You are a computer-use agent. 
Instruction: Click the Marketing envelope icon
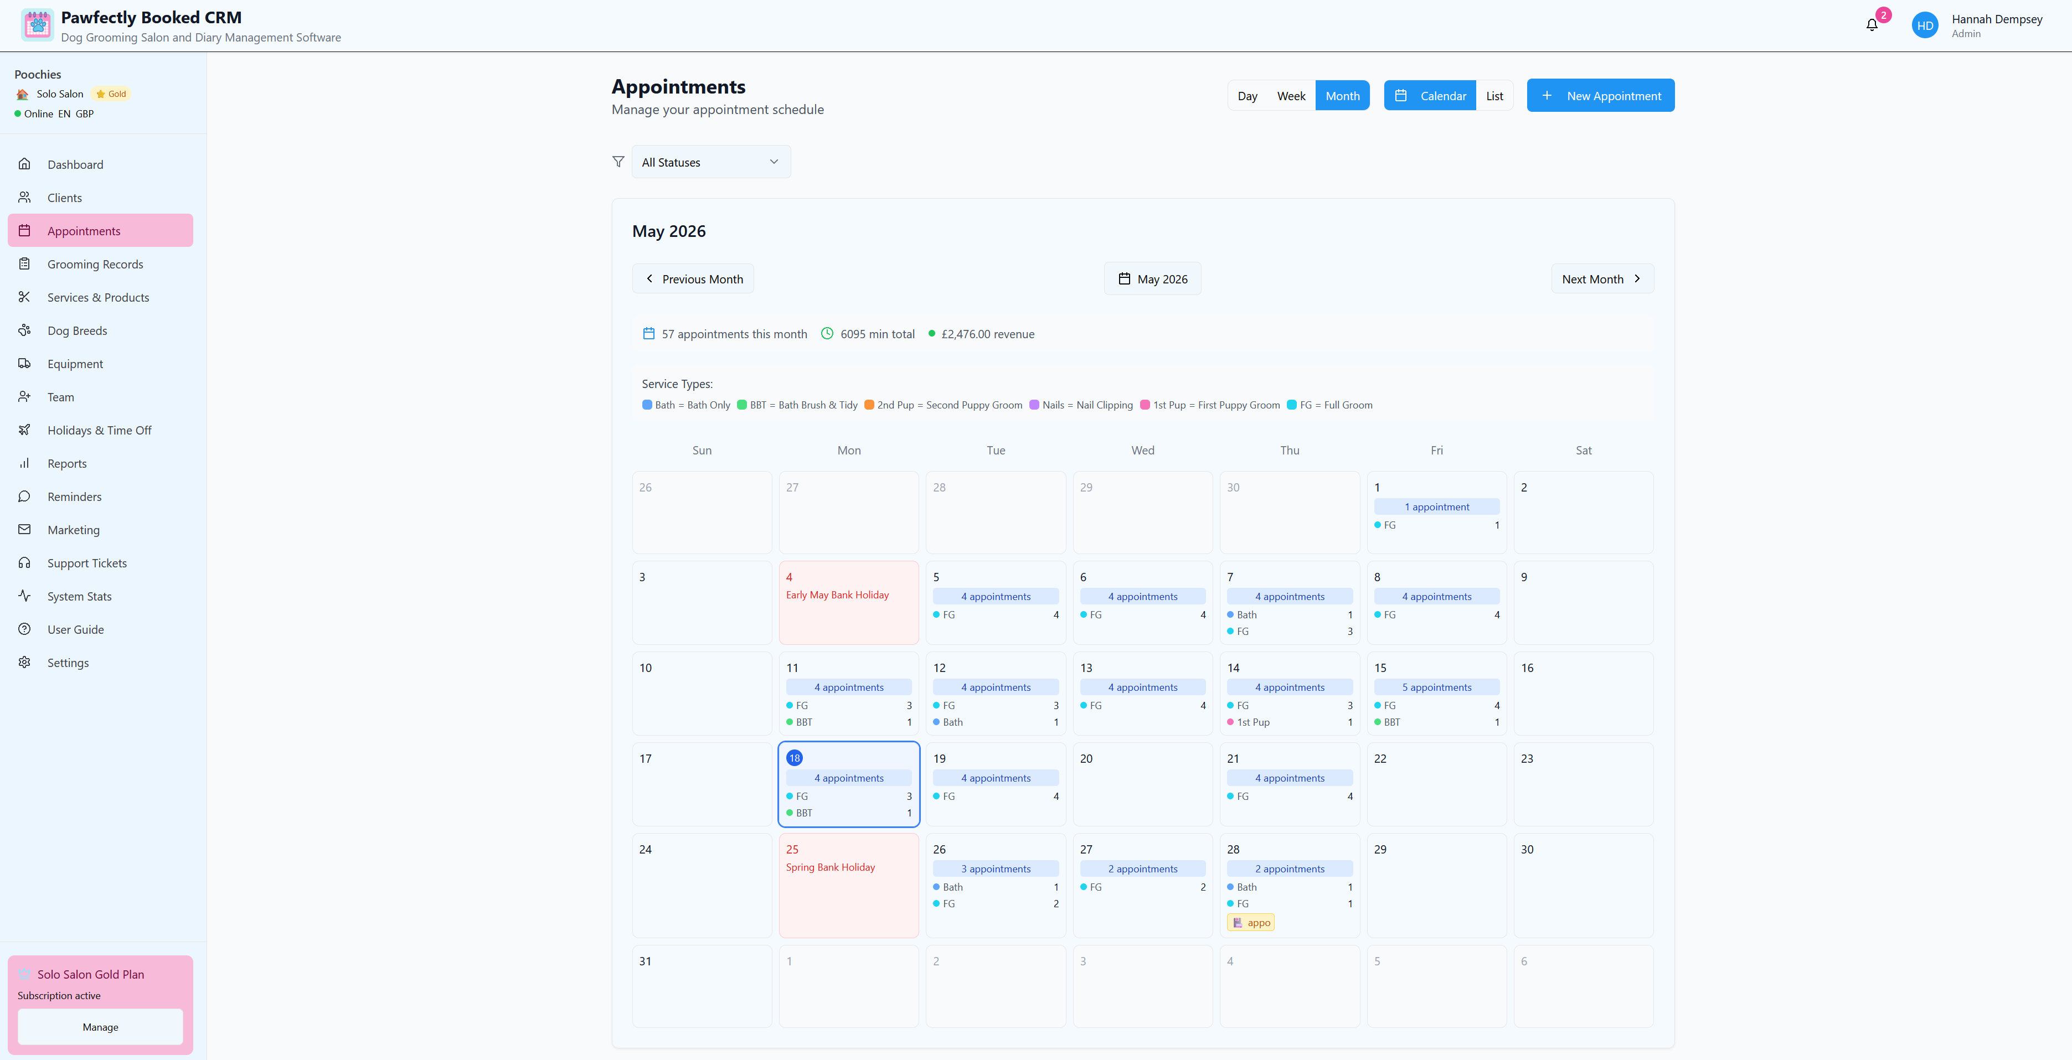pyautogui.click(x=25, y=530)
